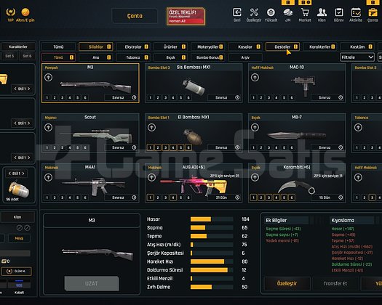Click the Transfer Et button
Viewport: 382px width, 305px height.
tap(335, 283)
